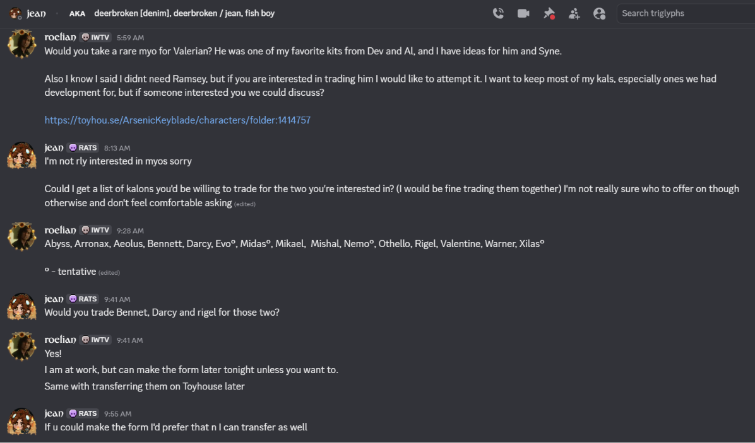Open roelian's profile from the 9:41 AM username
Viewport: 755px width, 443px height.
[x=60, y=340]
